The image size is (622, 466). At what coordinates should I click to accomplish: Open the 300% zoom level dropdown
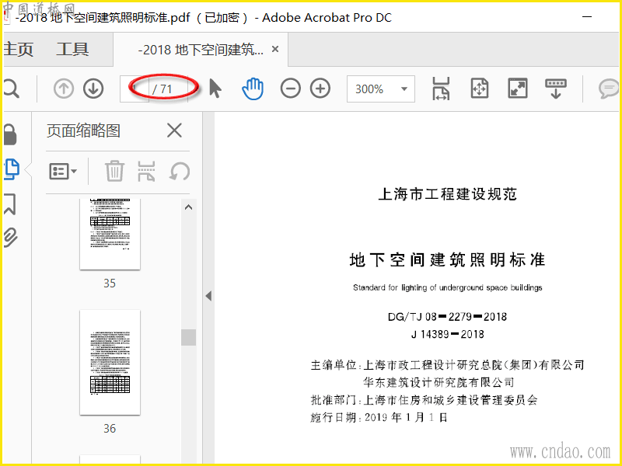coord(381,89)
